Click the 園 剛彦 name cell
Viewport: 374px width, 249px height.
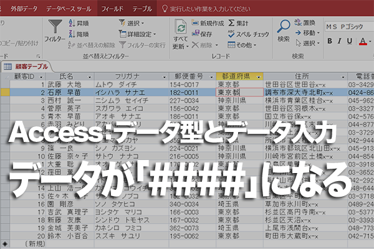coord(70,204)
